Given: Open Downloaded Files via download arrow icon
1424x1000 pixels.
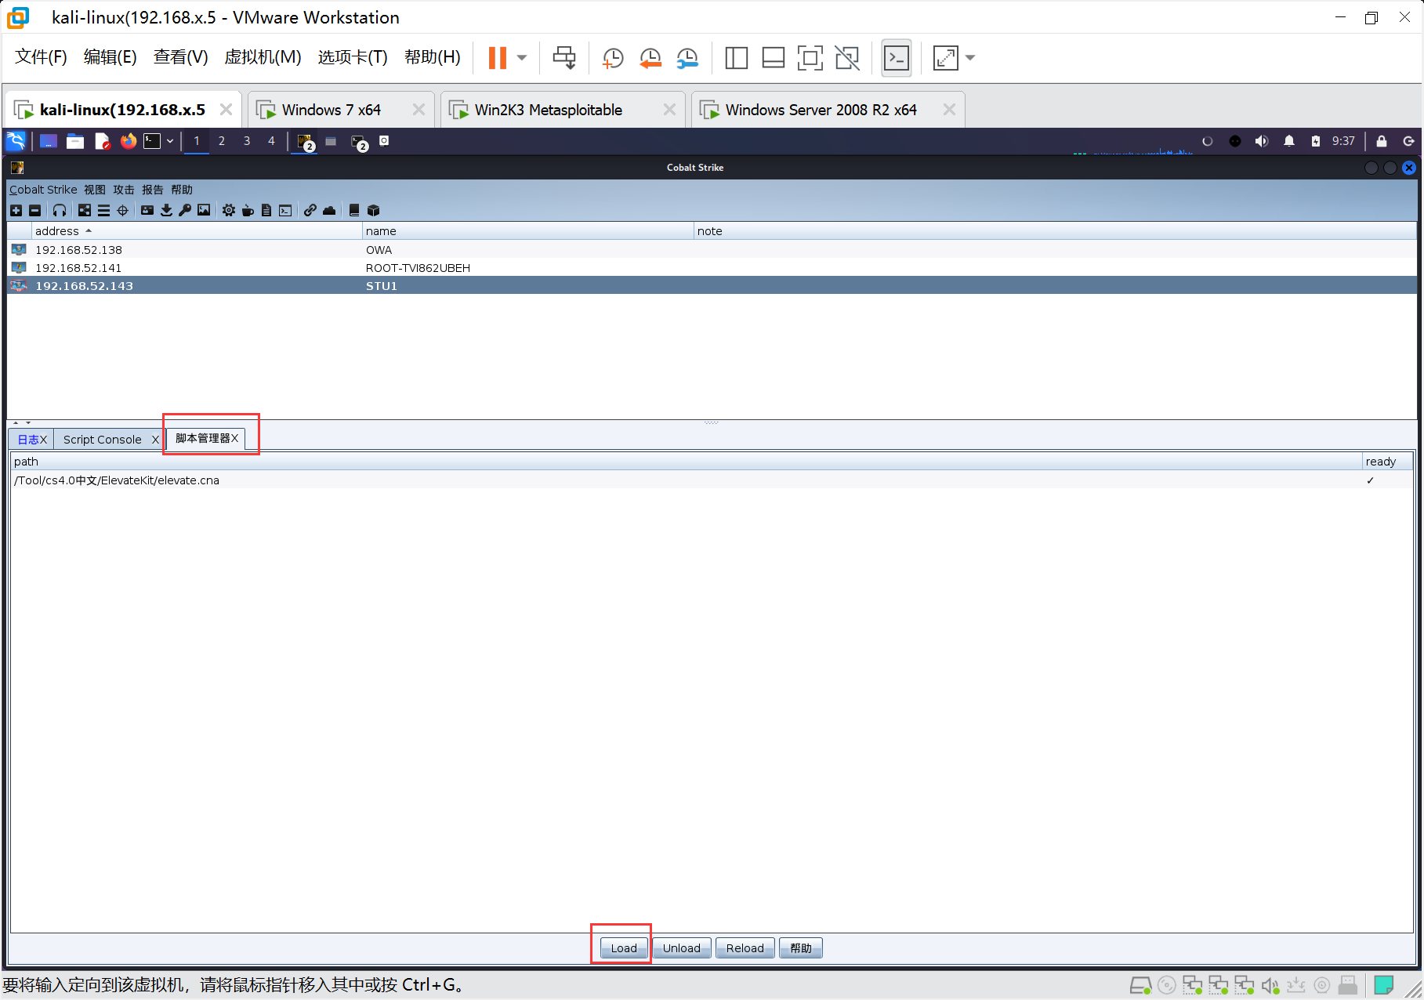Looking at the screenshot, I should coord(166,210).
